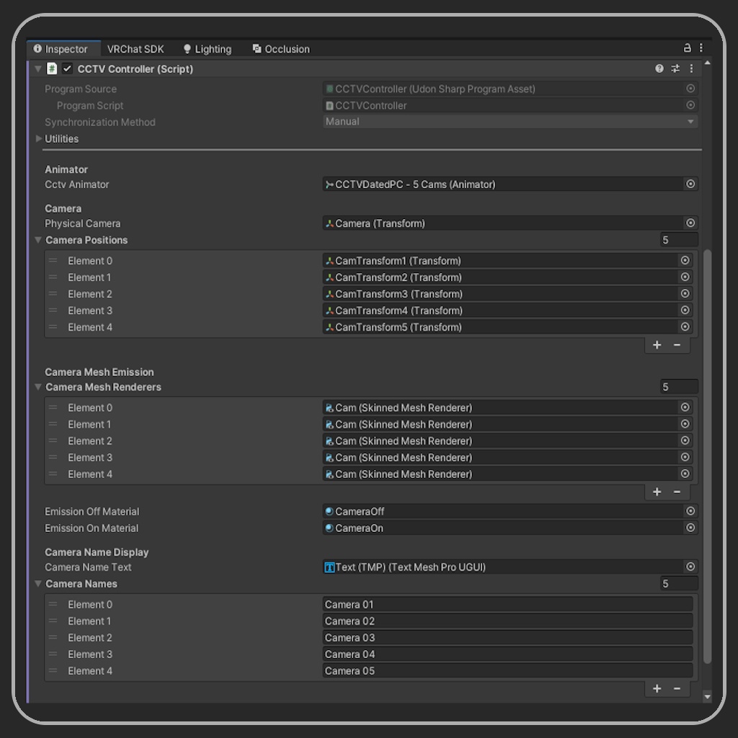Remove an element from Camera Positions
Screen dimensions: 738x738
point(677,345)
